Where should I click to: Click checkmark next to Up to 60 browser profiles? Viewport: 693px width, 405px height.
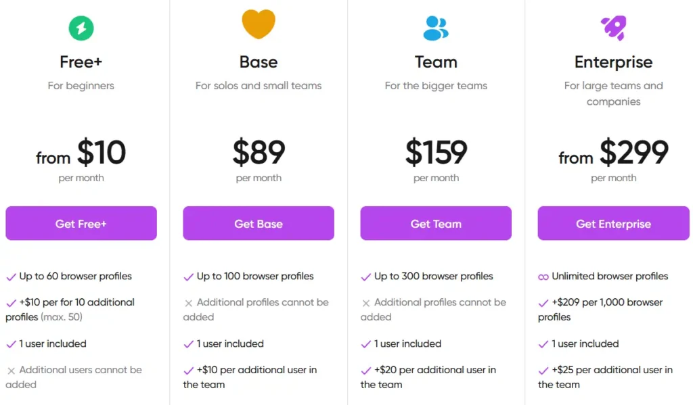click(x=11, y=277)
